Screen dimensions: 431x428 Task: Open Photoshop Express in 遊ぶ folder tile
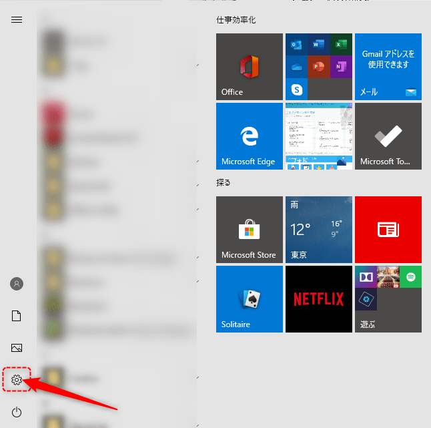tap(366, 299)
